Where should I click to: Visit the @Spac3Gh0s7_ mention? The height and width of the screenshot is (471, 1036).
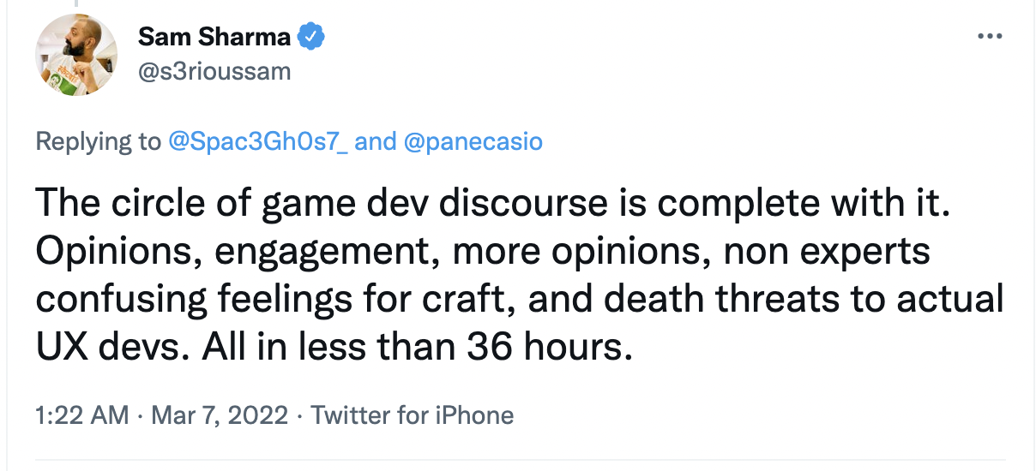(x=258, y=141)
